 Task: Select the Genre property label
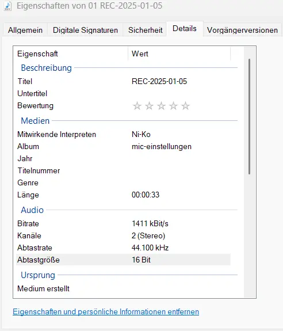tap(28, 182)
